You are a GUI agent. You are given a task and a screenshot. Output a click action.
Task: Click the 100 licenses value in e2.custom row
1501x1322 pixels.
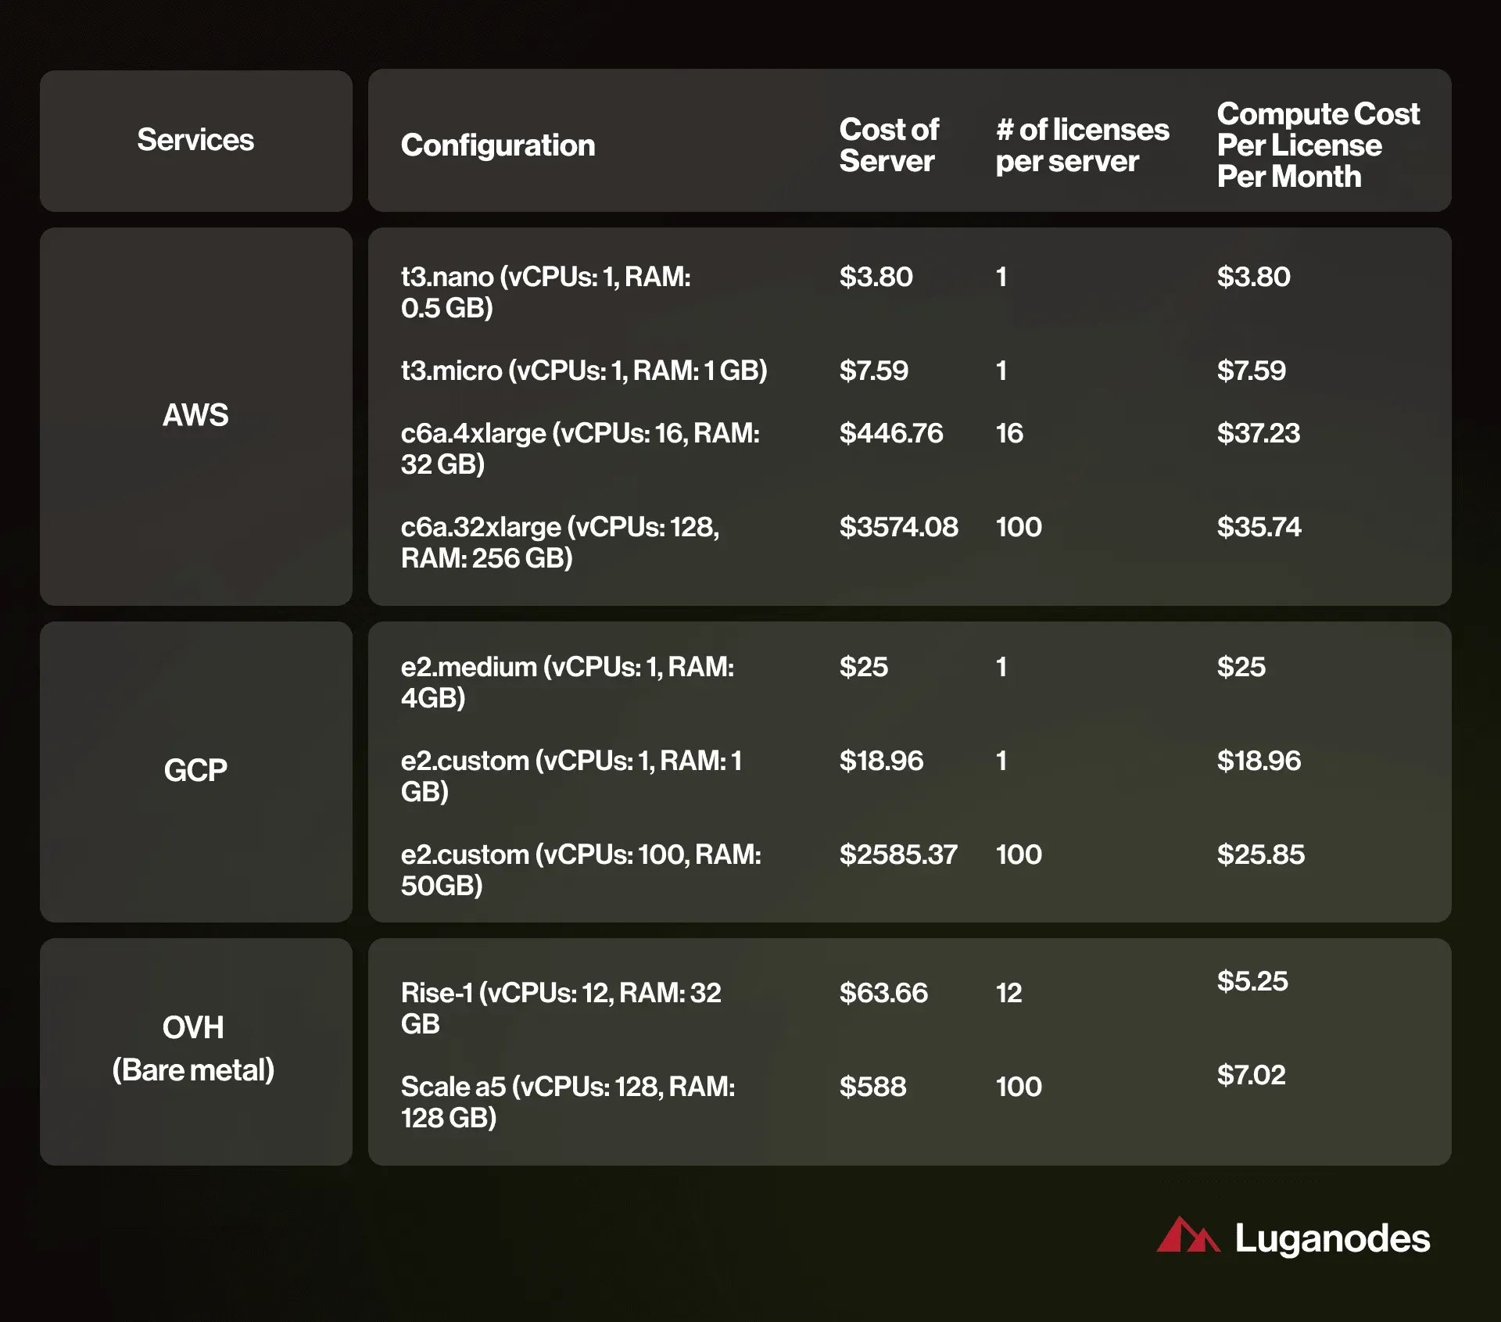1019,854
